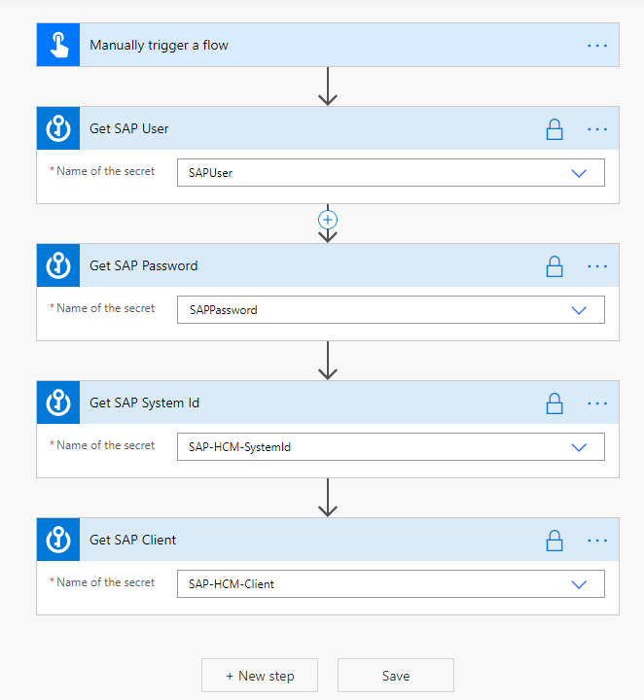644x700 pixels.
Task: Open the Get SAP System Id ellipsis menu
Action: 597,403
